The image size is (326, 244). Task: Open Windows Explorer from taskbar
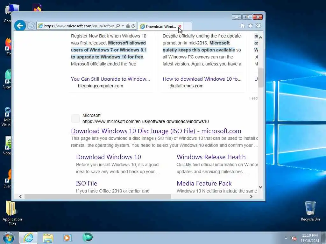coord(48,238)
